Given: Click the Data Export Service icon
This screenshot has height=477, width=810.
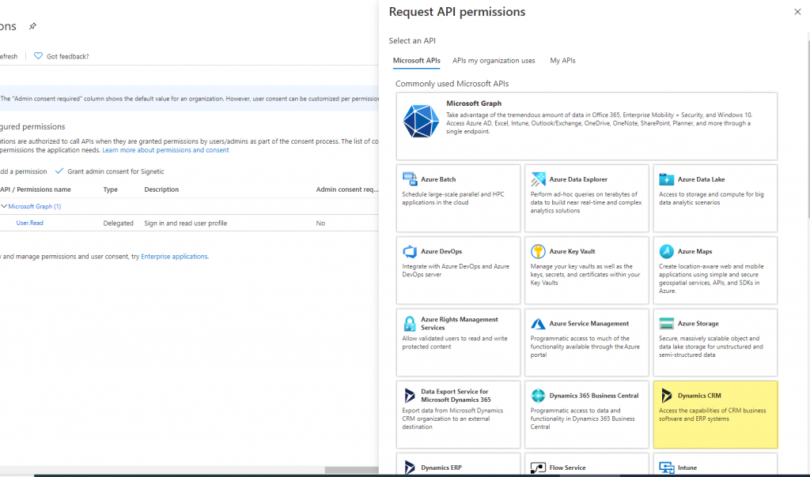Looking at the screenshot, I should [410, 396].
